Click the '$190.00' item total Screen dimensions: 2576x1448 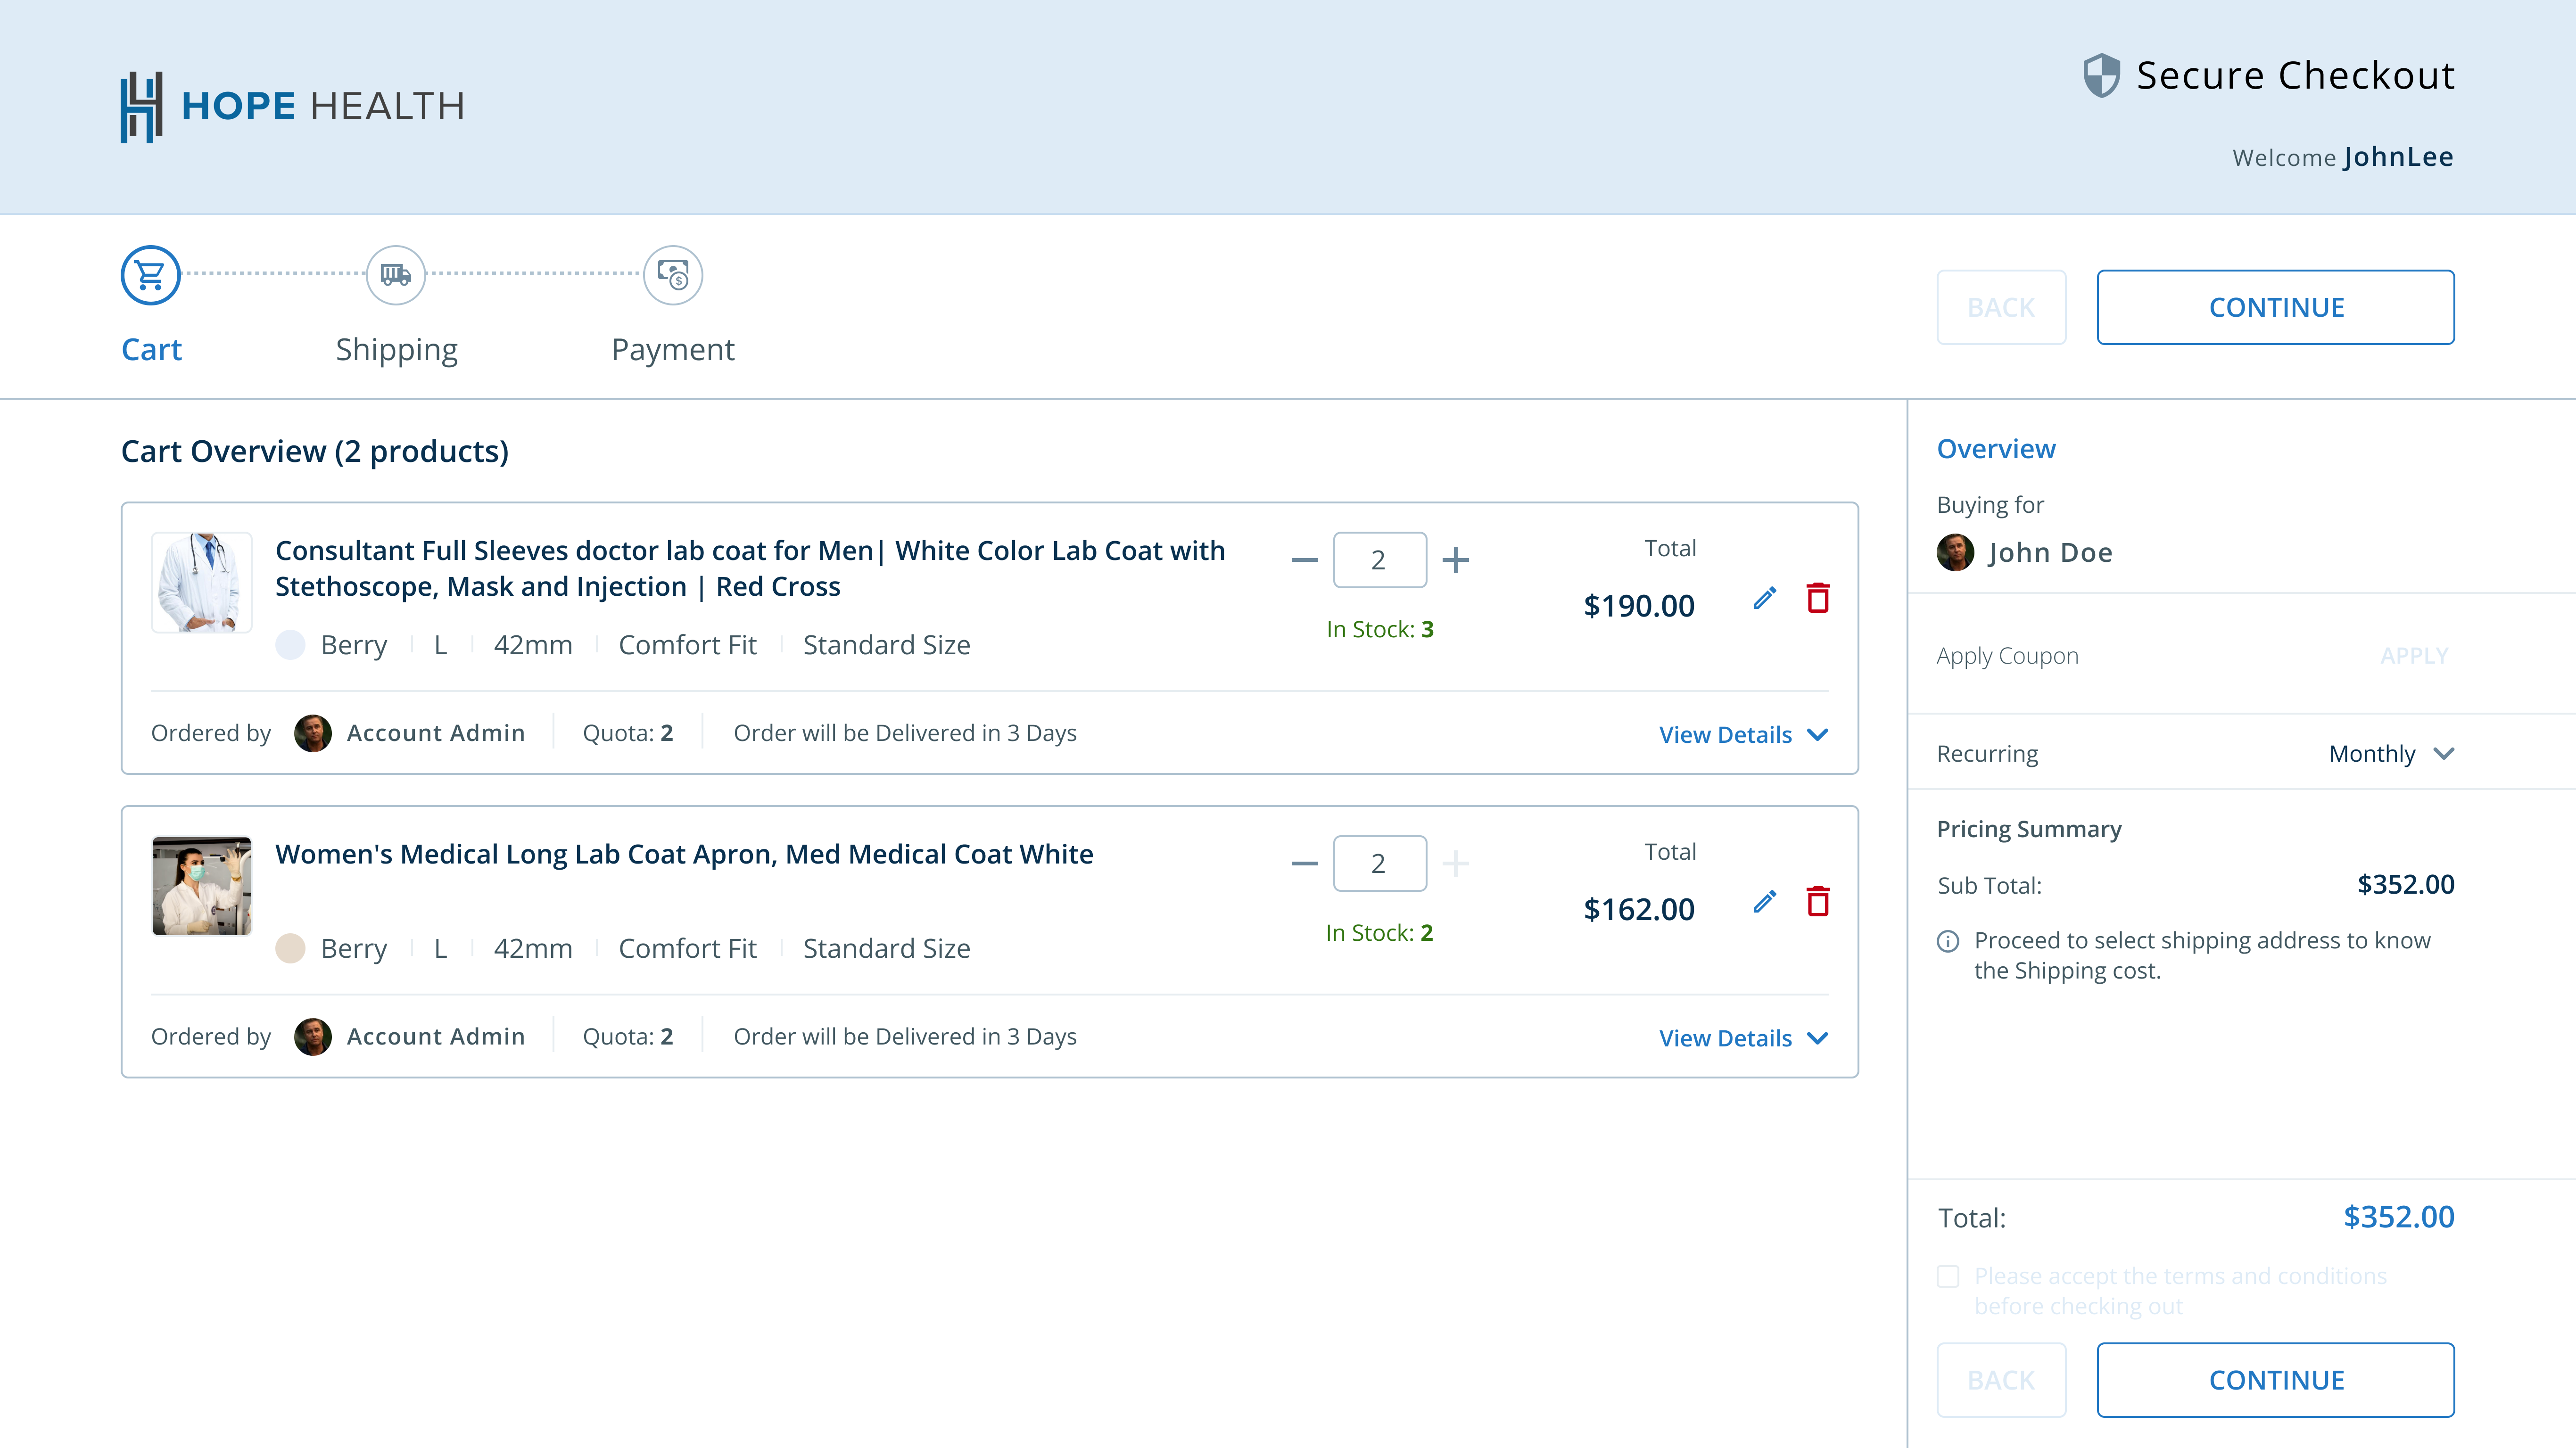click(1639, 606)
